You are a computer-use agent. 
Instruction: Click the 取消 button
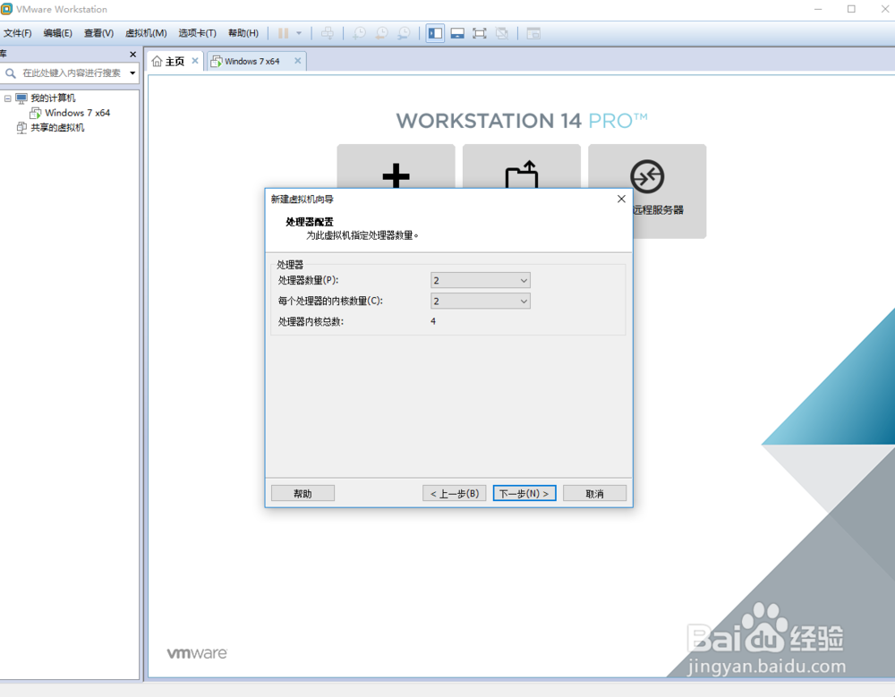coord(595,493)
